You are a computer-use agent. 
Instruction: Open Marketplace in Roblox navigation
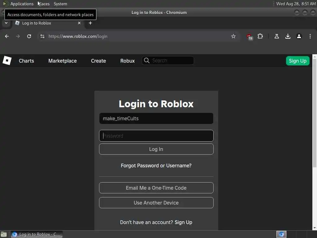tap(63, 61)
